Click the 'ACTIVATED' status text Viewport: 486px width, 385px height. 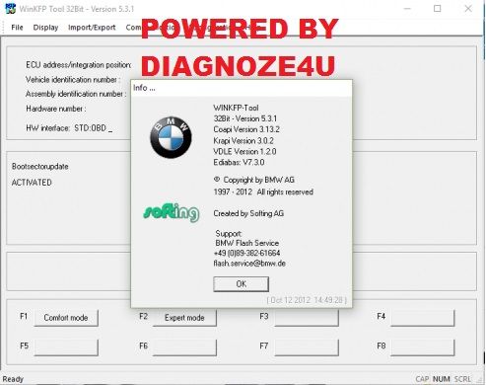[32, 183]
